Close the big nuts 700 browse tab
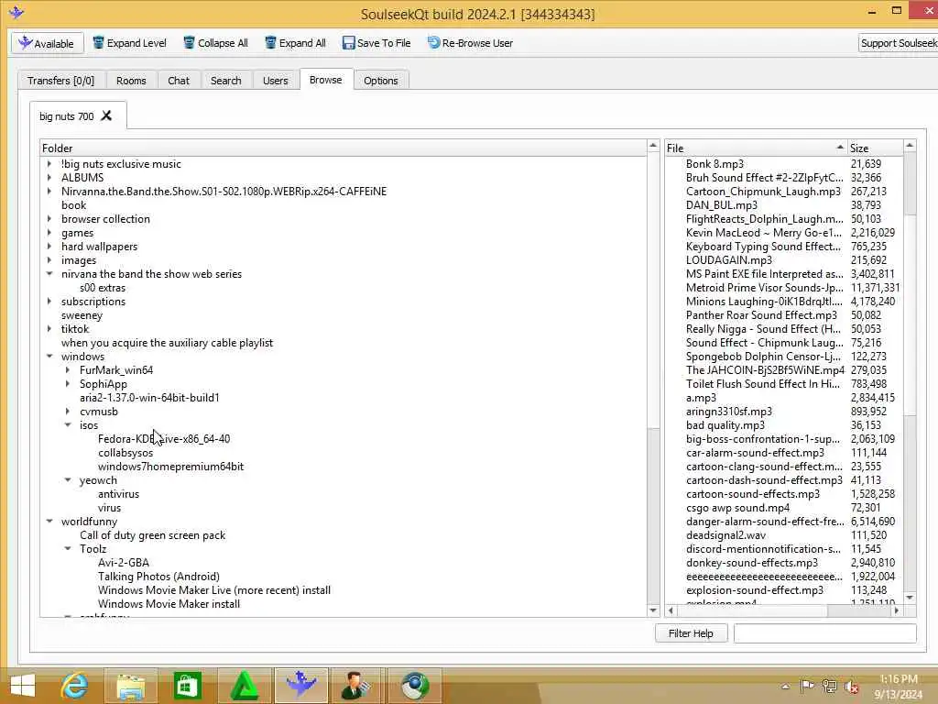Screen dimensions: 938x704 [106, 115]
